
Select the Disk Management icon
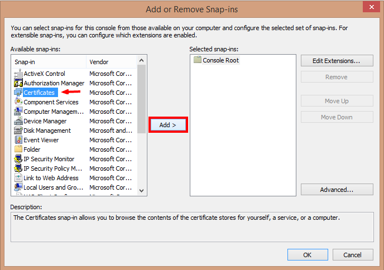(x=18, y=131)
